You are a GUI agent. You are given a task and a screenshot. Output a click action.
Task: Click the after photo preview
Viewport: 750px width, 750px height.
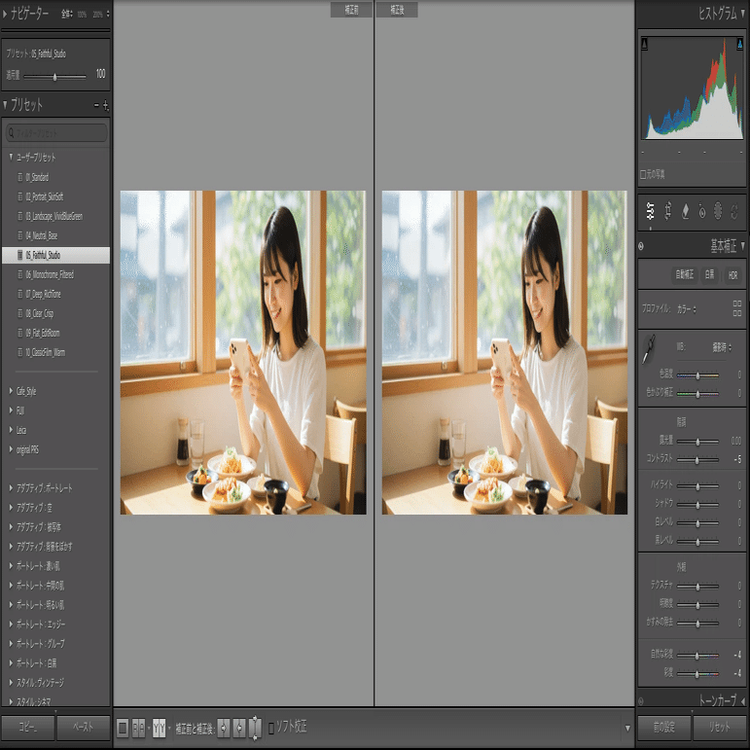coord(505,352)
